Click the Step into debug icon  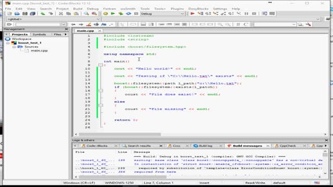point(215,14)
